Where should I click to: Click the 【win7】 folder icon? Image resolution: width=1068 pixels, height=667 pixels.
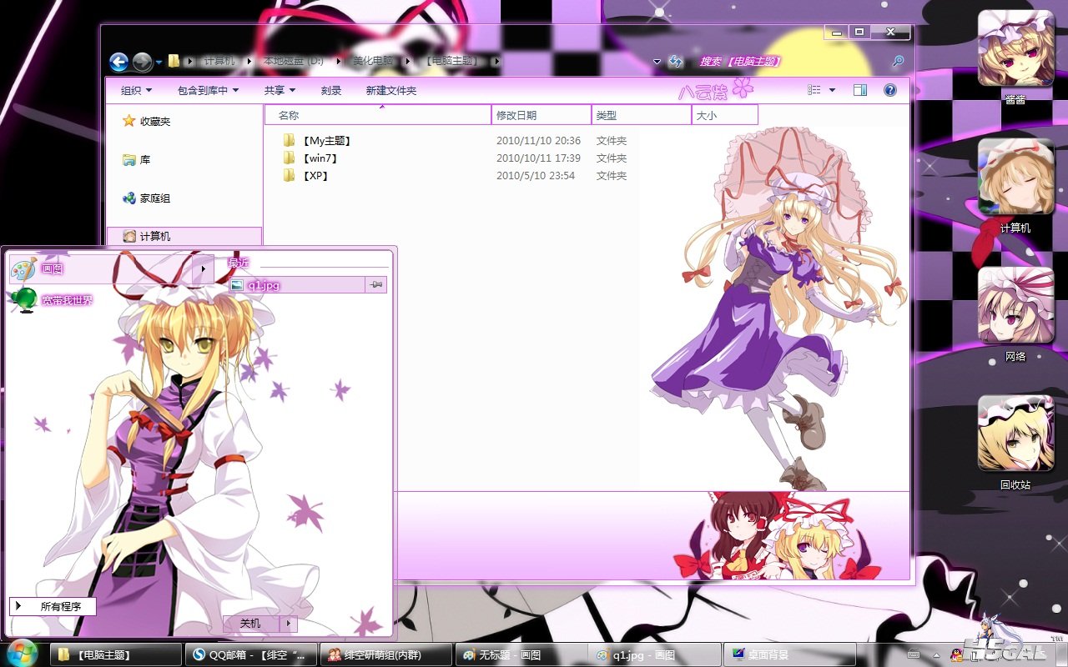(289, 158)
